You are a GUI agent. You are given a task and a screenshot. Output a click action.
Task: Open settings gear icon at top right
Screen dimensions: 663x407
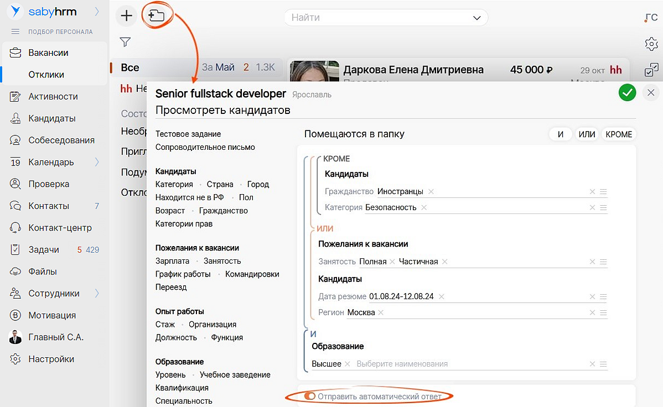tap(651, 44)
